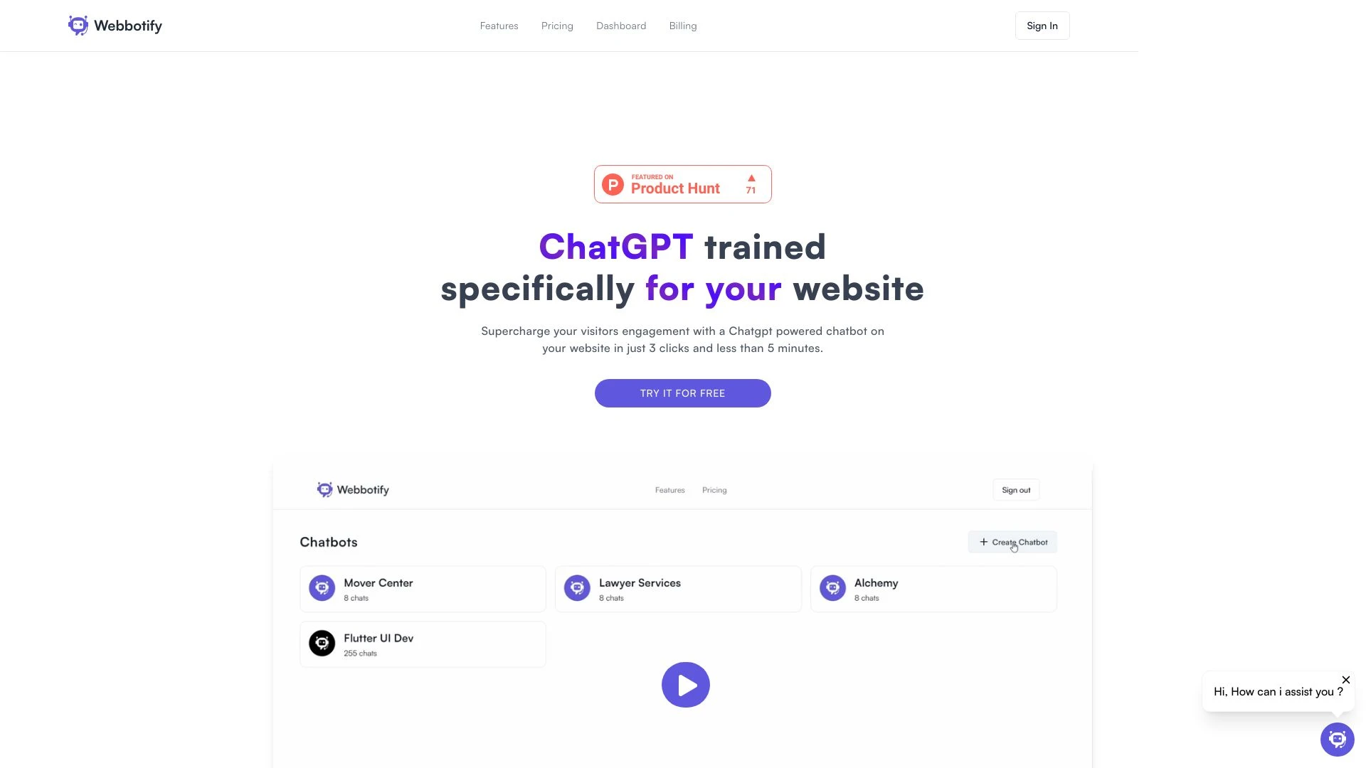Screen dimensions: 1366x768
Task: Click the Mover Center chatbot icon
Action: 322,588
